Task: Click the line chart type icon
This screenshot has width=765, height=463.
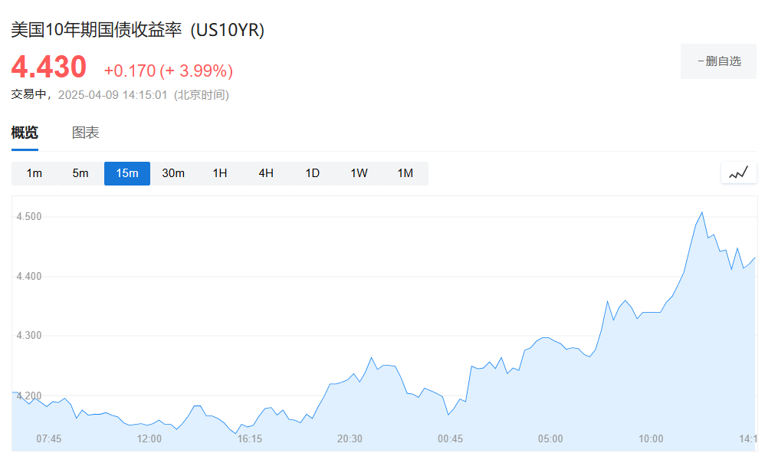Action: 738,173
